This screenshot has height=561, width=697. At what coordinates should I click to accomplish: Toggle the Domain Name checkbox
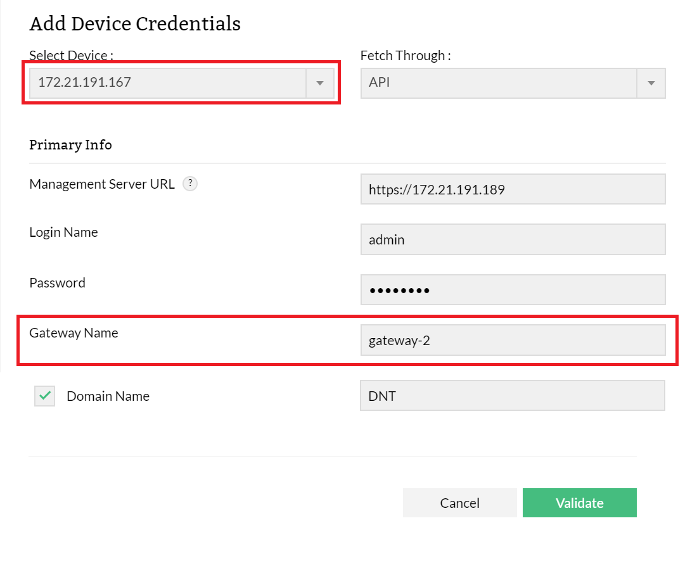pyautogui.click(x=45, y=396)
